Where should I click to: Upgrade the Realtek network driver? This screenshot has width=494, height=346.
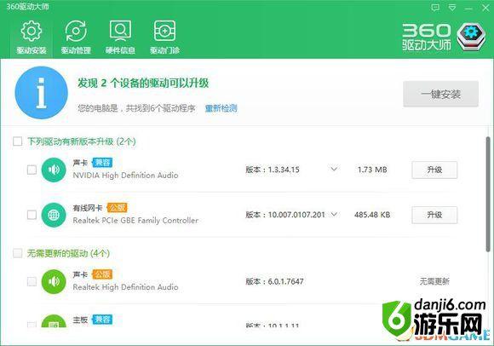(x=434, y=215)
